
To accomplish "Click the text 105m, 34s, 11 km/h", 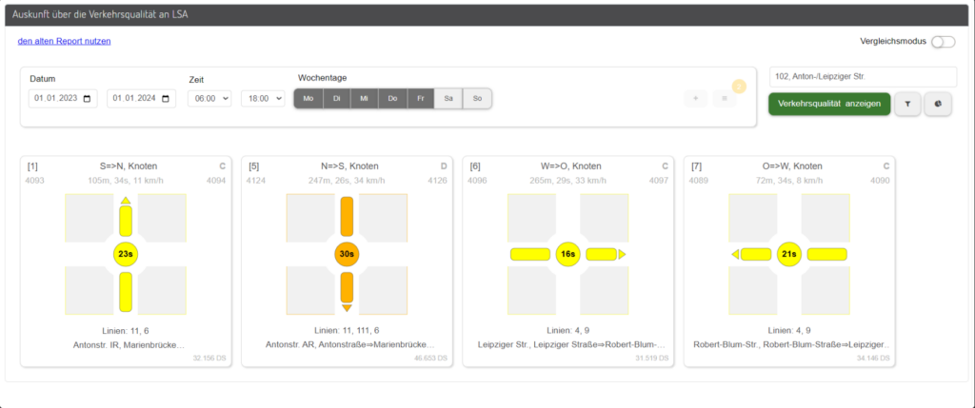I will tap(126, 181).
